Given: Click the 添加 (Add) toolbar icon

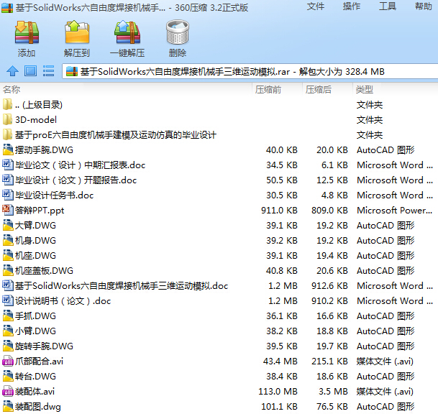Looking at the screenshot, I should pyautogui.click(x=27, y=32).
